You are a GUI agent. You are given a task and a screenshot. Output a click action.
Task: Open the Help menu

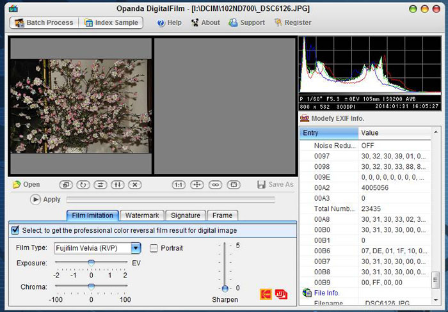169,22
